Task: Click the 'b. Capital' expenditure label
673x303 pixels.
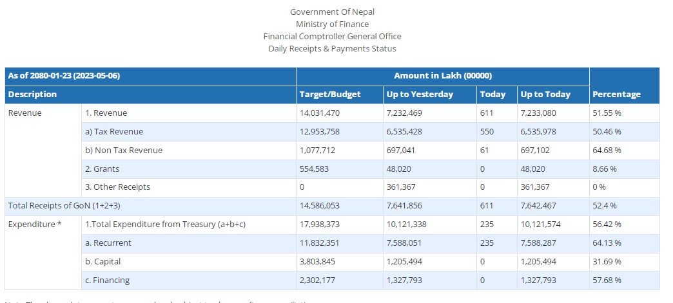Action: point(103,262)
